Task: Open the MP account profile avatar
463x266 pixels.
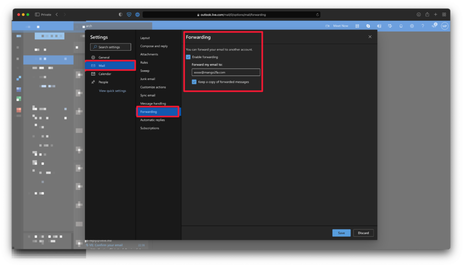Action: coord(444,26)
